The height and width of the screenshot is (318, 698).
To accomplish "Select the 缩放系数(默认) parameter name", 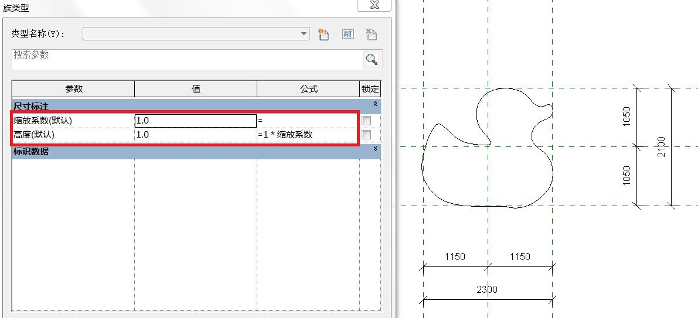I will 43,121.
